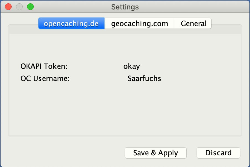Image resolution: width=250 pixels, height=167 pixels.
Task: Close the Settings window with red button
Action: point(8,7)
